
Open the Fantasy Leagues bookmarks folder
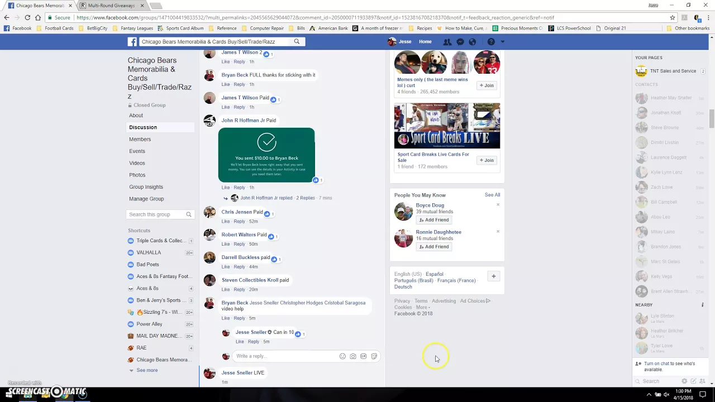132,28
